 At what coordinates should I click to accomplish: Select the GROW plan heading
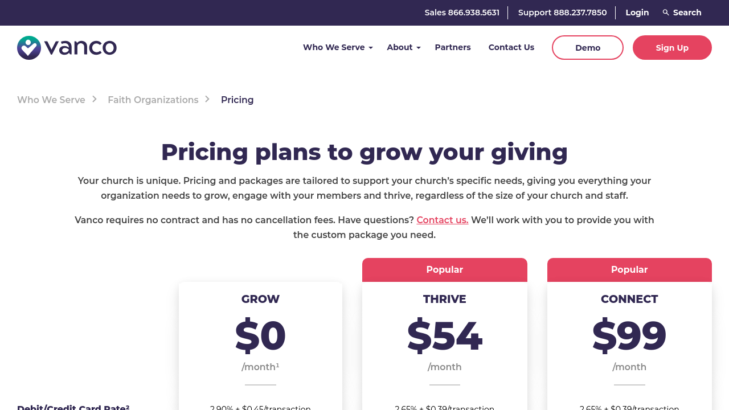click(x=260, y=299)
